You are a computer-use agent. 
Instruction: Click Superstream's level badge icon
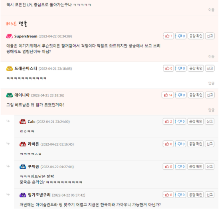[9, 36]
